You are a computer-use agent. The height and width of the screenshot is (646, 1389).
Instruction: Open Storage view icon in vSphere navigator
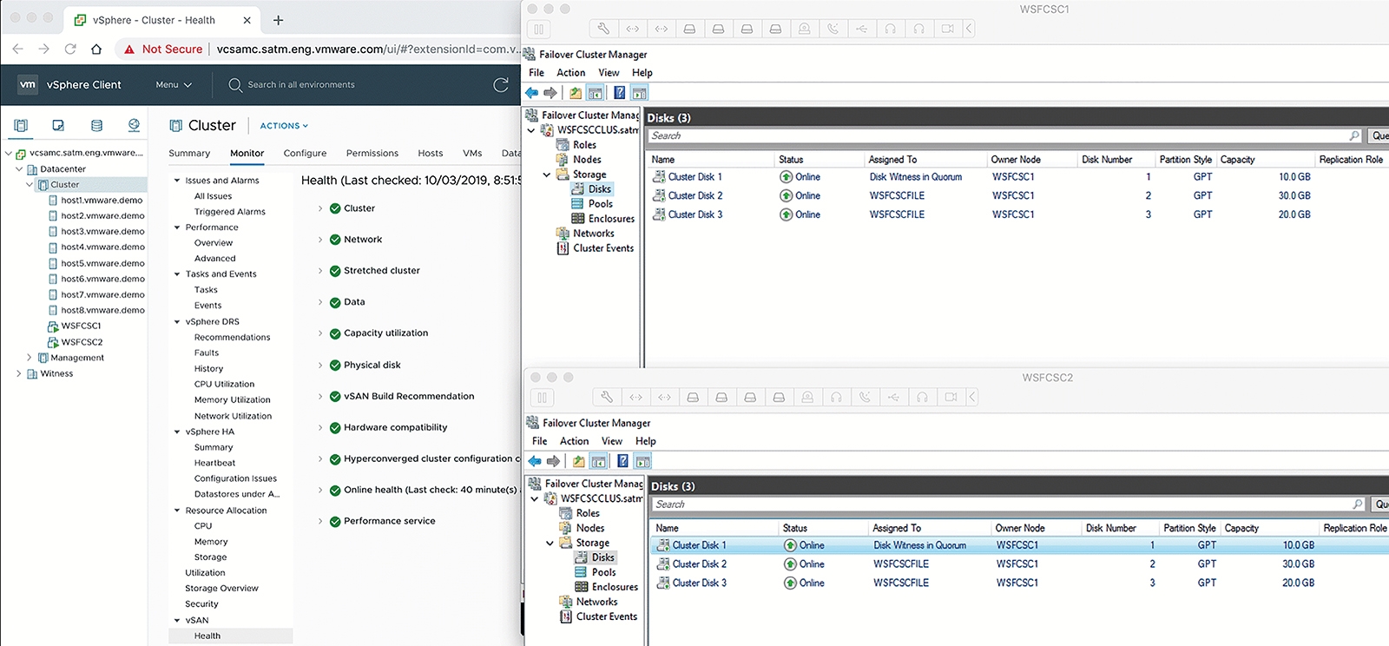coord(96,125)
